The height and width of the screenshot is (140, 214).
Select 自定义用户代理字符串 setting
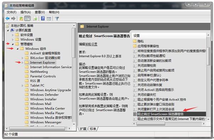(x=153, y=80)
